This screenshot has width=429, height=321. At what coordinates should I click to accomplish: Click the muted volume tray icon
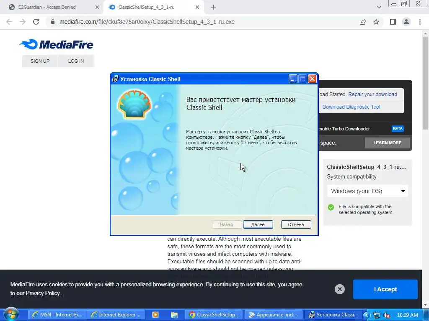pos(387,315)
